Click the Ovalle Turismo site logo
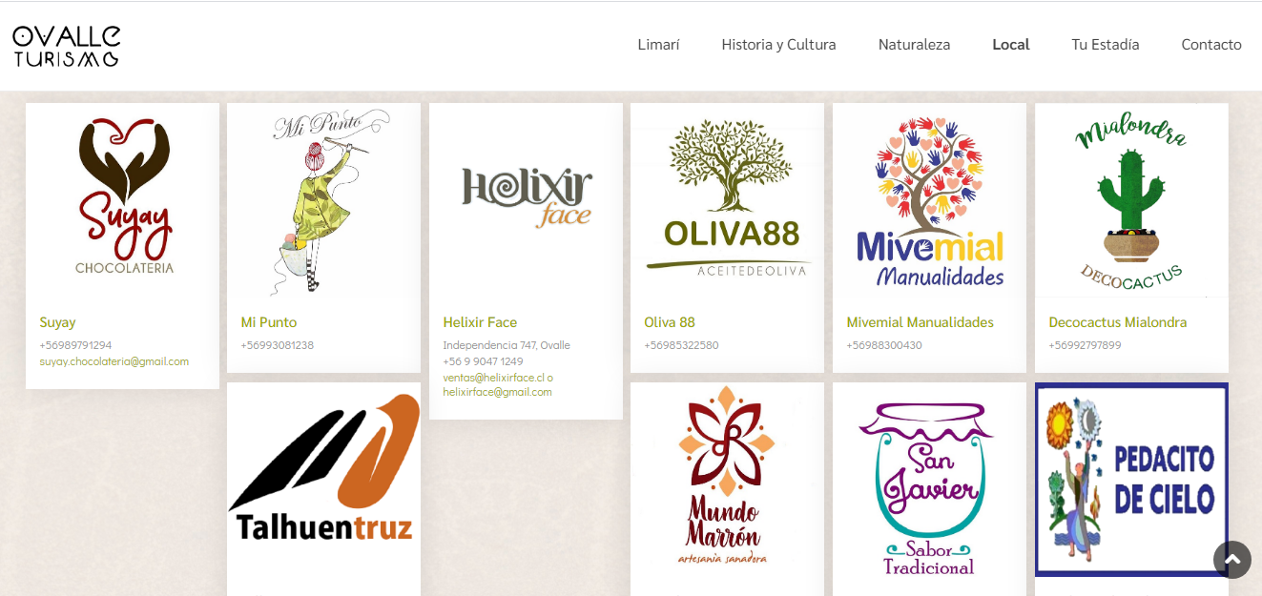This screenshot has height=596, width=1262. [67, 46]
